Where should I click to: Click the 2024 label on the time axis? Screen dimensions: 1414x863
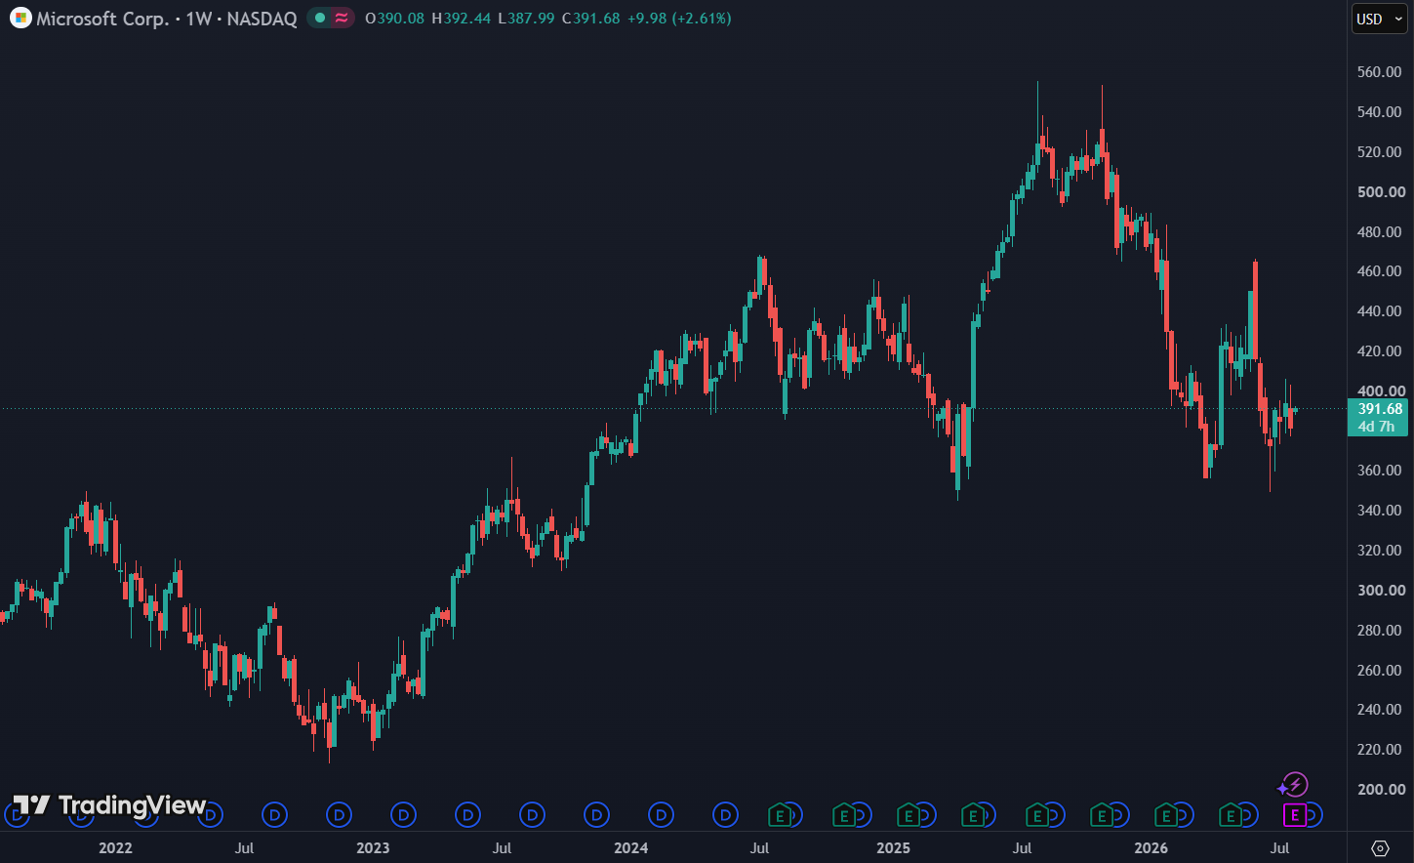(630, 848)
